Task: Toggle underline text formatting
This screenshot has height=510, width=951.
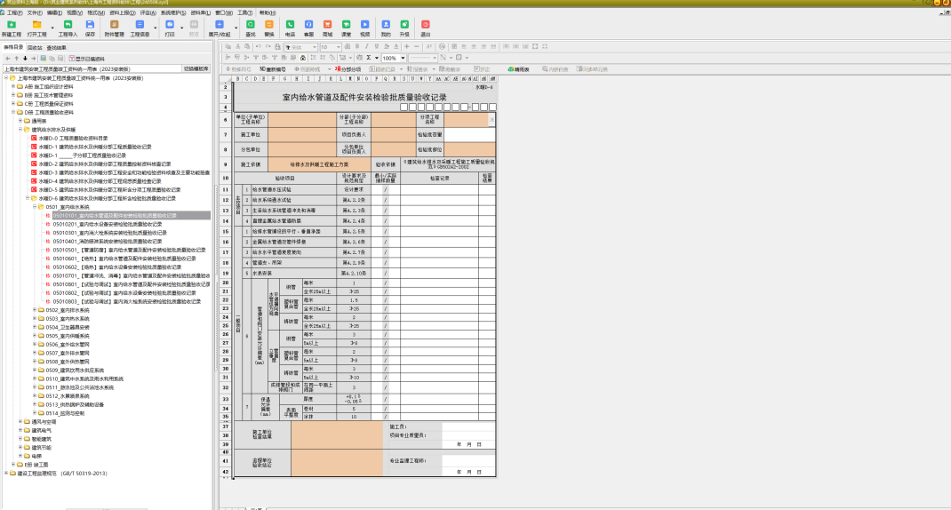Action: 376,47
